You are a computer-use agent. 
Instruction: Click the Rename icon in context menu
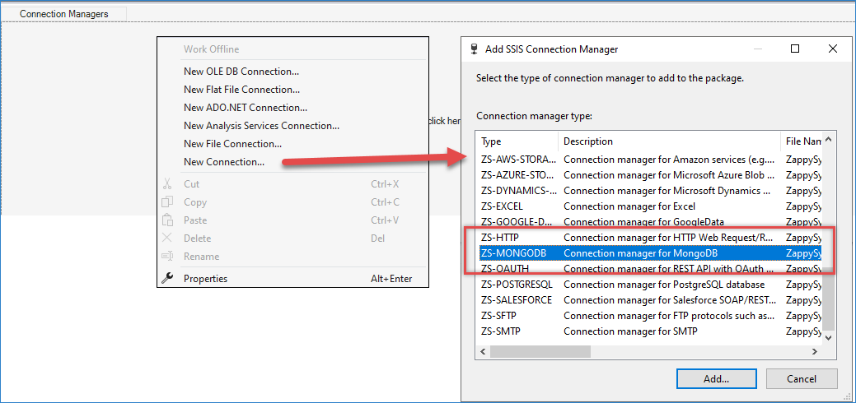pyautogui.click(x=167, y=257)
